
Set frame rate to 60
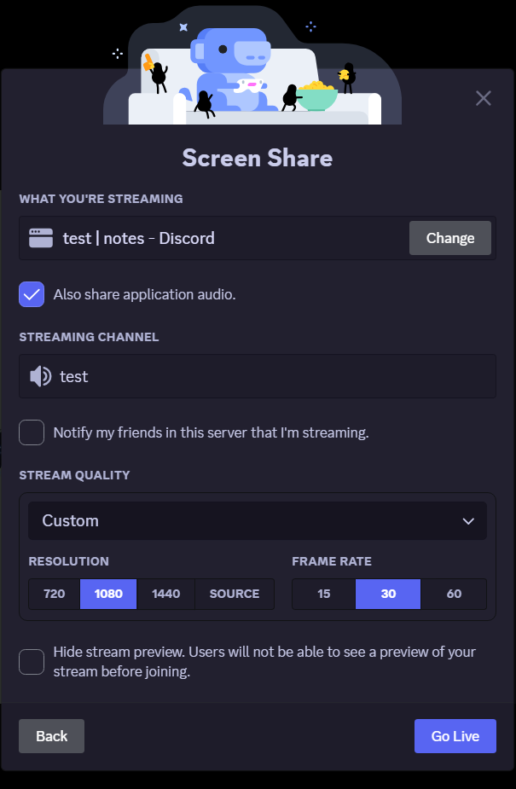[454, 594]
